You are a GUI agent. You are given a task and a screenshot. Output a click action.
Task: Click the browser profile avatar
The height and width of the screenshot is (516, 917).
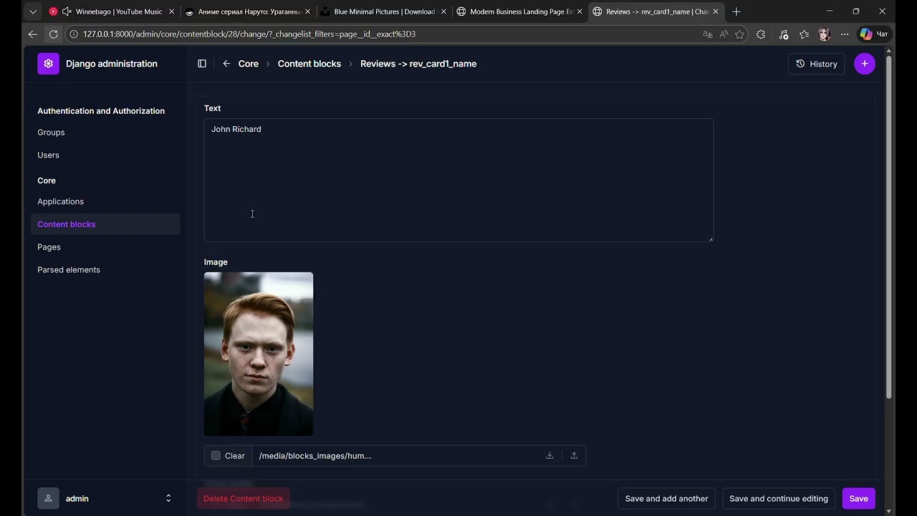pos(825,34)
